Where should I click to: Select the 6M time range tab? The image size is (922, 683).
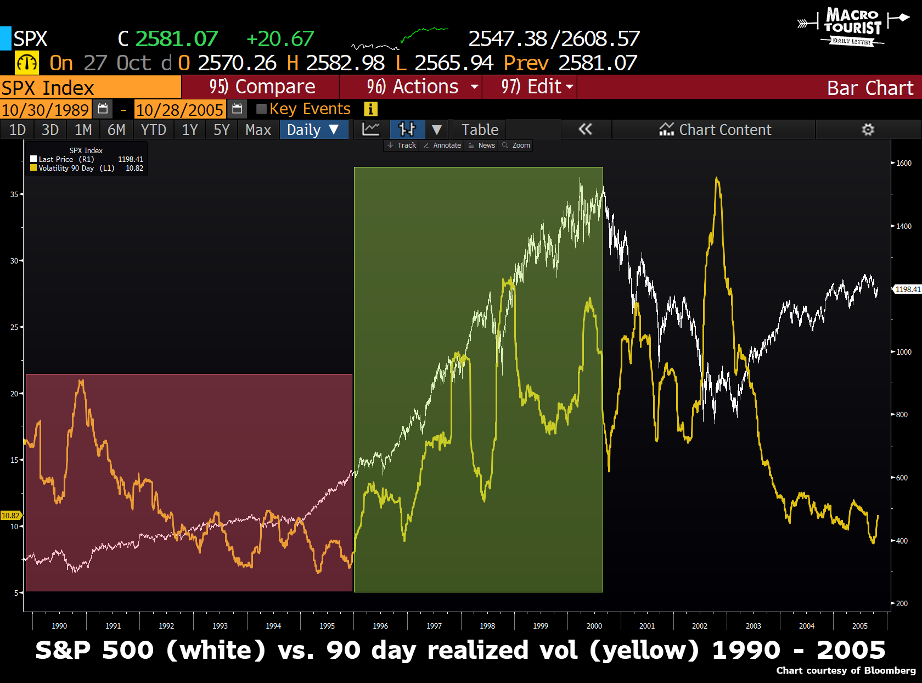116,130
